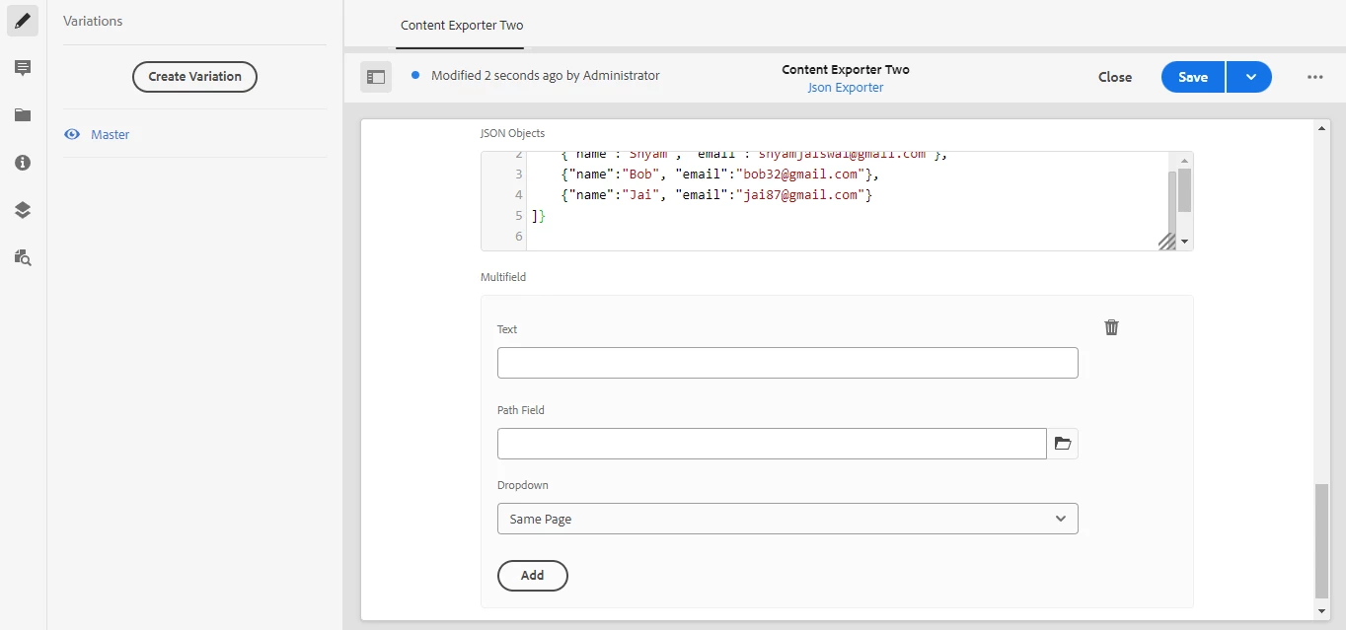
Task: Click inside the Text input field
Action: (x=787, y=363)
